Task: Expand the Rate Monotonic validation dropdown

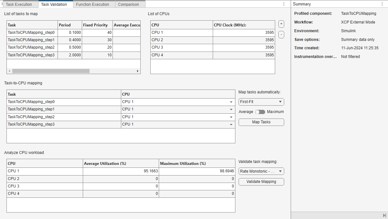Action: point(261,171)
